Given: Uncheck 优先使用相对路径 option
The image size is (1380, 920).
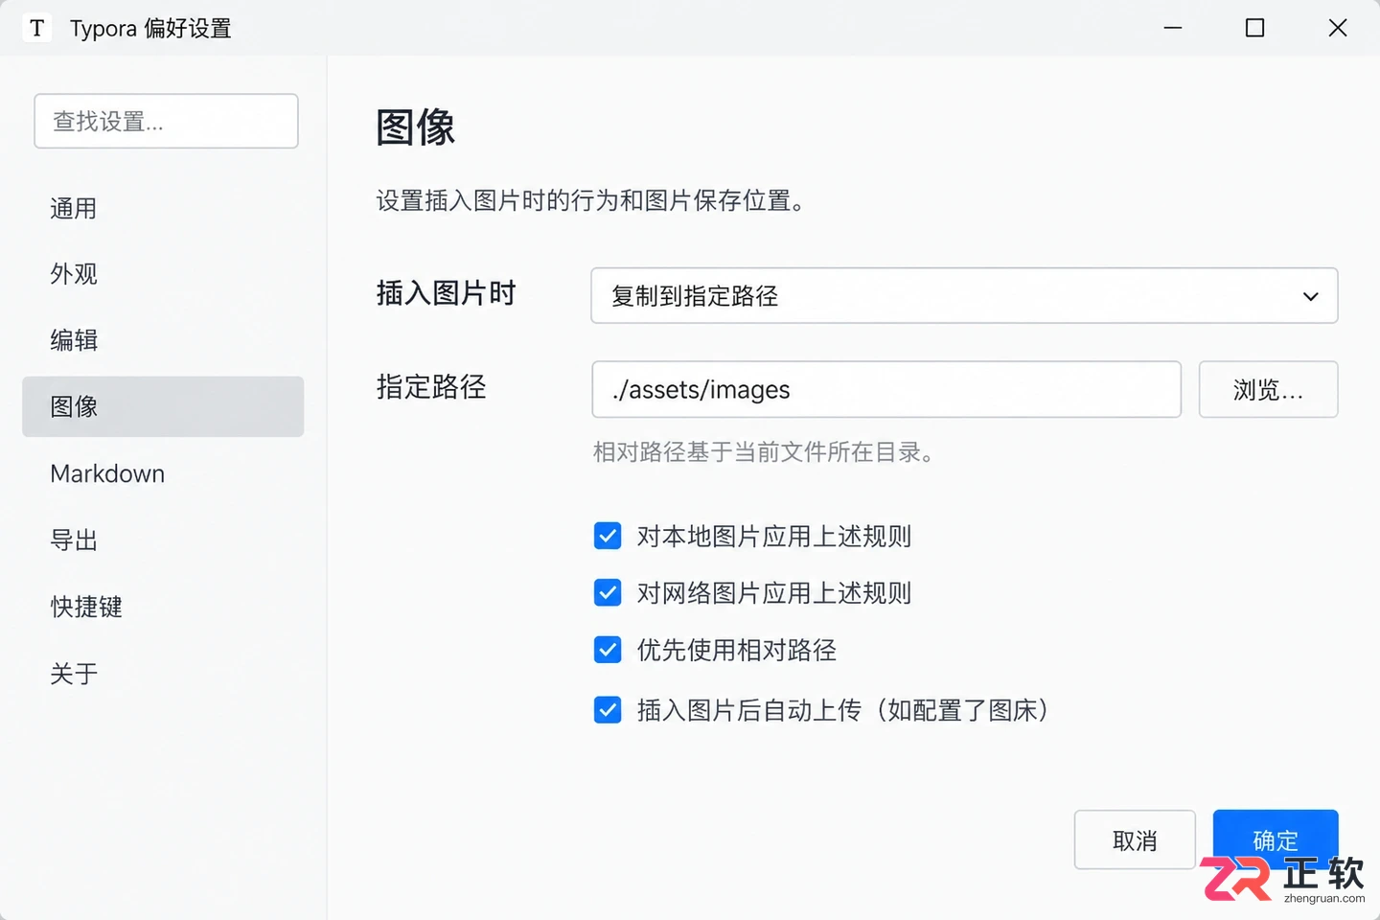Looking at the screenshot, I should [x=608, y=651].
